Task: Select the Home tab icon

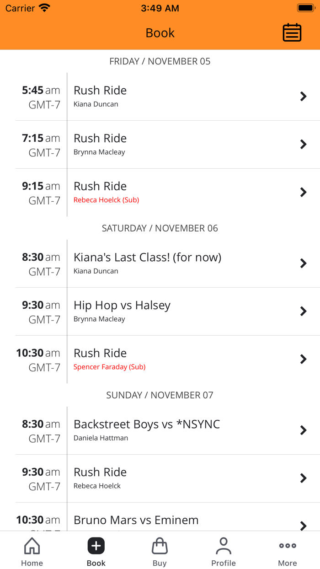Action: coord(32,546)
